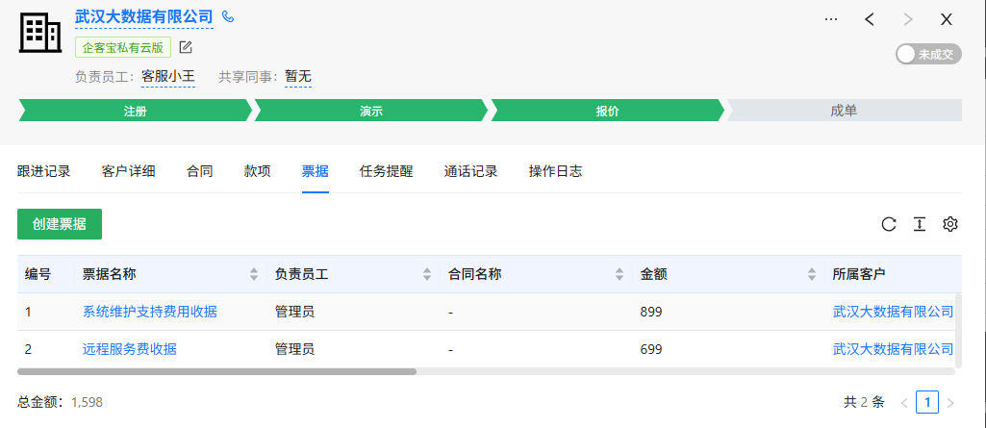986x428 pixels.
Task: Click the 创建票据 button
Action: [60, 224]
